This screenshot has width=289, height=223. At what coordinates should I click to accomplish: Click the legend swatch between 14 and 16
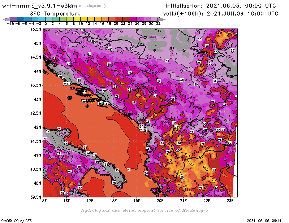tap(98, 19)
